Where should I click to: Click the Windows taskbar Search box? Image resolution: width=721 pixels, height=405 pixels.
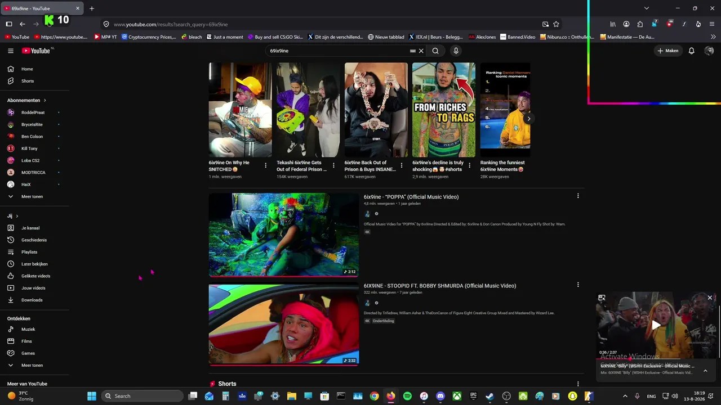[x=143, y=396]
